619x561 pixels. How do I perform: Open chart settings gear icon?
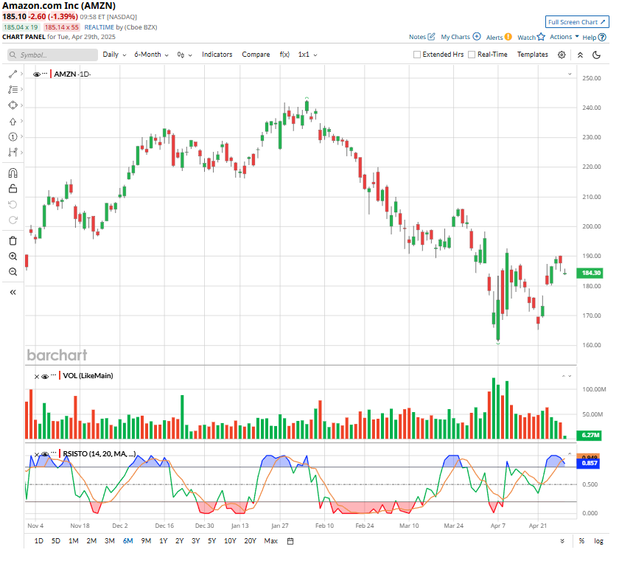(562, 55)
